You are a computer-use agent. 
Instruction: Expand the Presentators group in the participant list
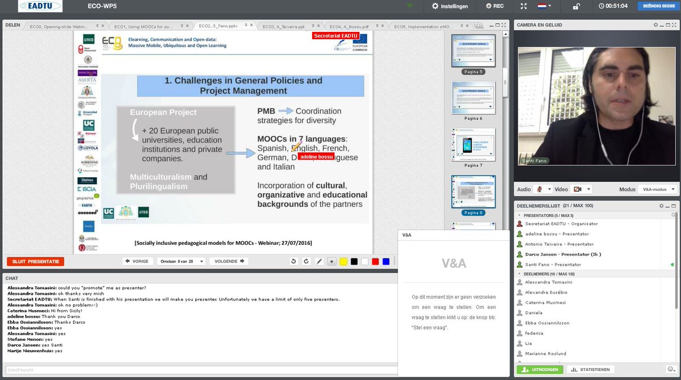click(520, 215)
